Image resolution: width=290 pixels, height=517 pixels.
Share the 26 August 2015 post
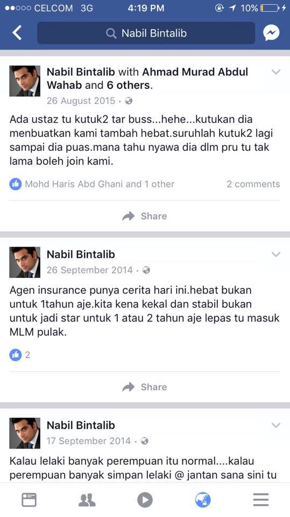pyautogui.click(x=145, y=216)
